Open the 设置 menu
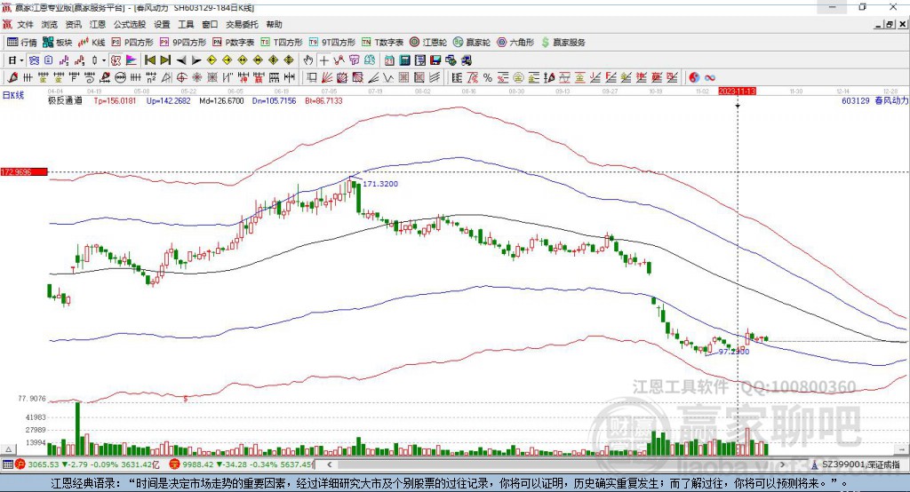The height and width of the screenshot is (492, 910). (162, 24)
